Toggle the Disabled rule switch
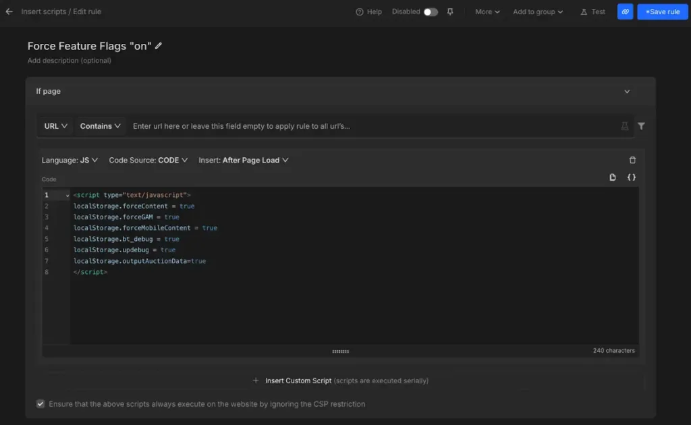Screen dimensions: 691x425 pyautogui.click(x=431, y=12)
